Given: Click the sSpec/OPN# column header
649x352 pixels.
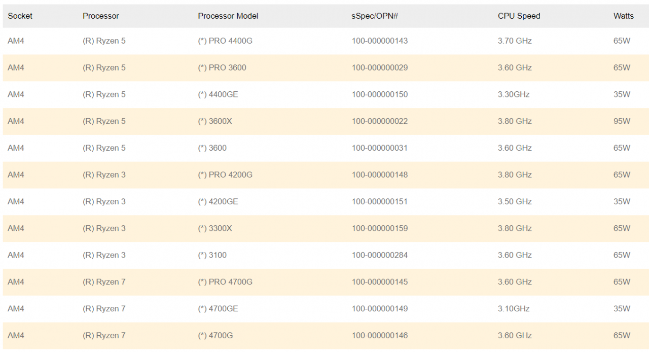Looking at the screenshot, I should coord(375,16).
